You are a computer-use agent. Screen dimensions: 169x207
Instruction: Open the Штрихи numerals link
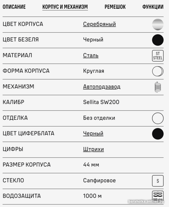[x=93, y=149]
